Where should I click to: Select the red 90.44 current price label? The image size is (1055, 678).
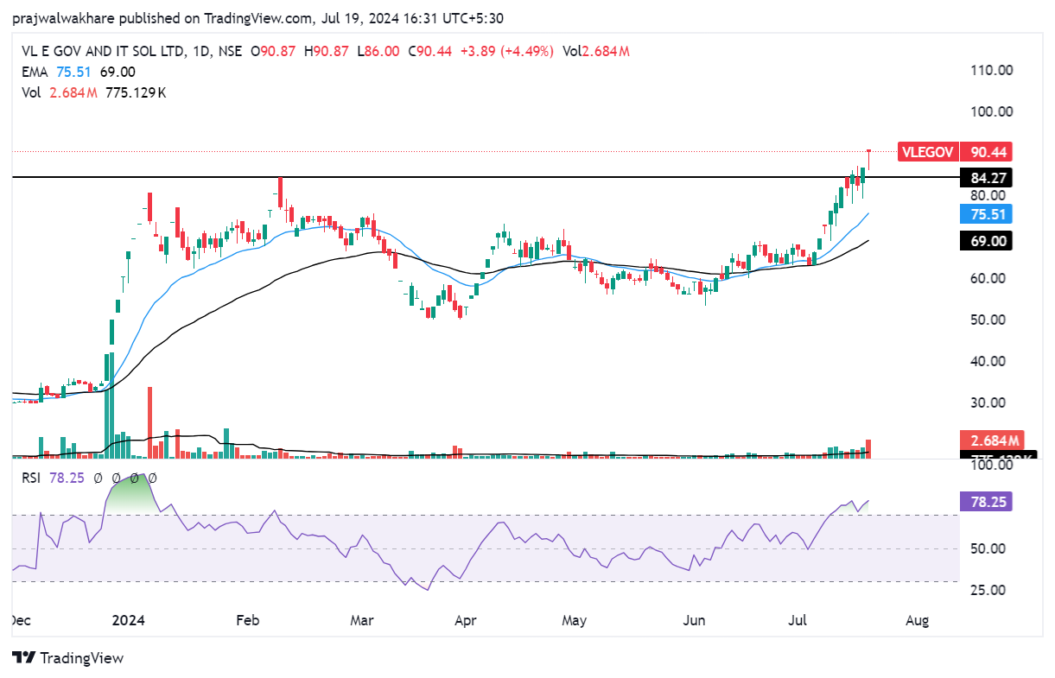[x=985, y=152]
